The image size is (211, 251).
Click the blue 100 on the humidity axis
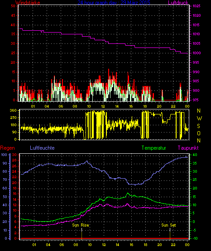[x=4, y=155]
